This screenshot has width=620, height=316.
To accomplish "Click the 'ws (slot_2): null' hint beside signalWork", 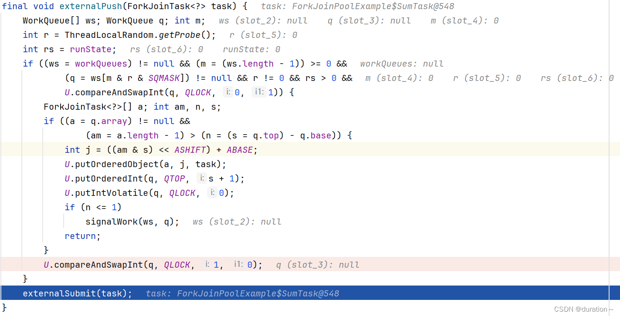I will point(237,222).
